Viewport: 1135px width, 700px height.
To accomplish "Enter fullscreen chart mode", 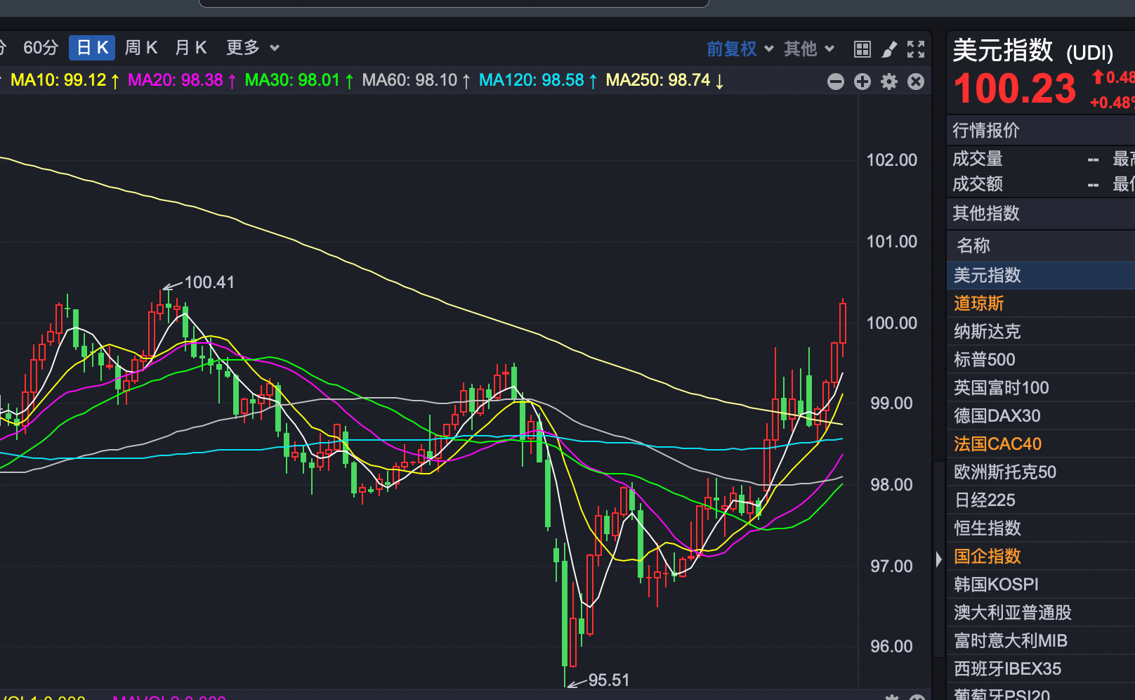I will point(916,49).
